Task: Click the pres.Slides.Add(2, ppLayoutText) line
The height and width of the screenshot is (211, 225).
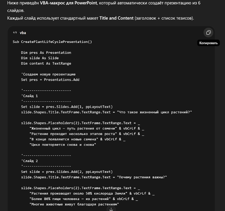Action: click(67, 172)
